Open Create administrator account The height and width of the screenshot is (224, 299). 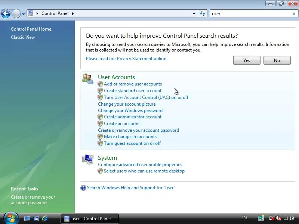pos(133,117)
